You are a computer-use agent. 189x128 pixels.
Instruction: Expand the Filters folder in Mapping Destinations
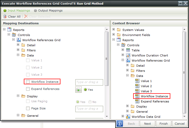[x=18, y=50]
